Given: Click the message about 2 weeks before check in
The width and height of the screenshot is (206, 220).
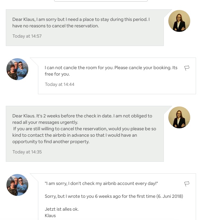Looking at the screenshot, I should 82,116.
